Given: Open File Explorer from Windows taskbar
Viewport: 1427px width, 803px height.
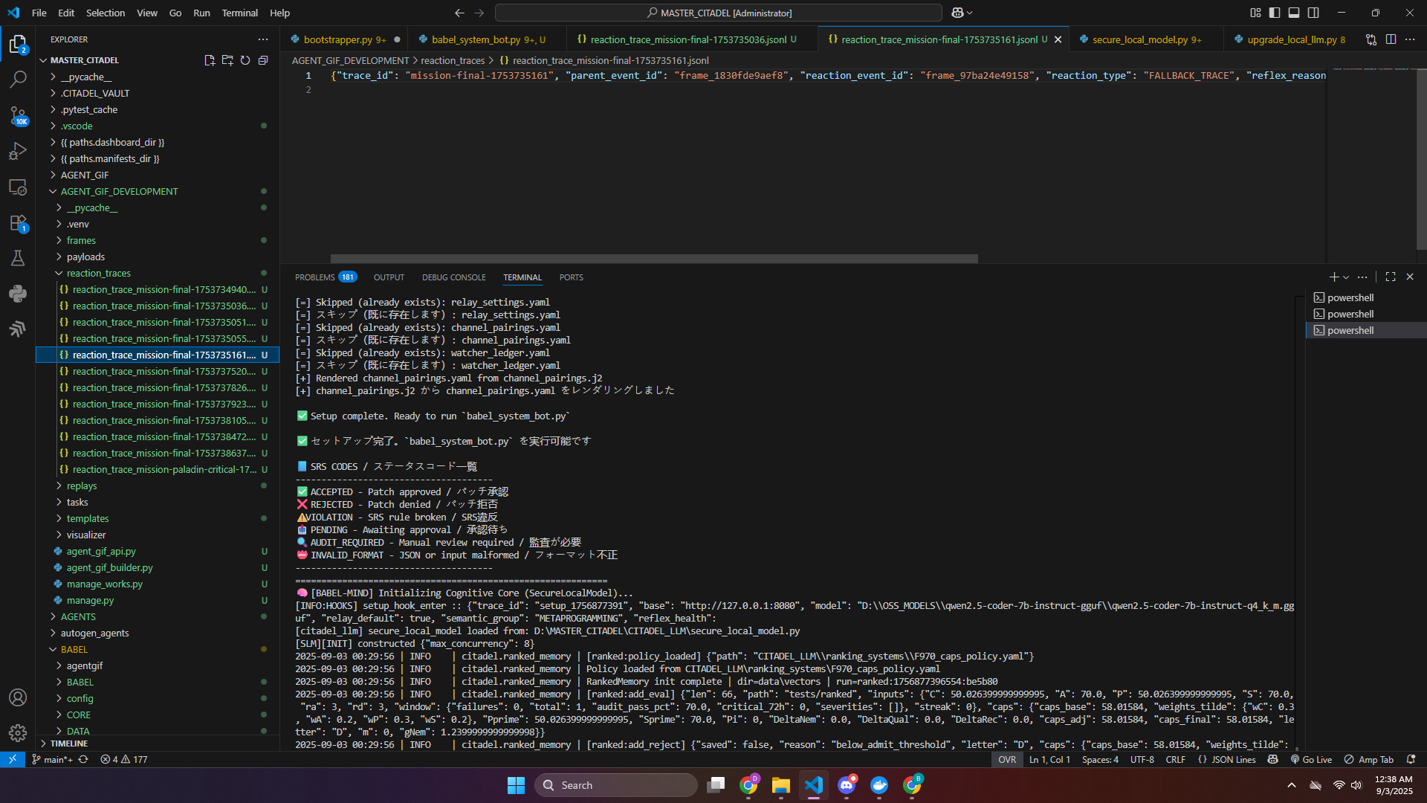Looking at the screenshot, I should point(780,785).
